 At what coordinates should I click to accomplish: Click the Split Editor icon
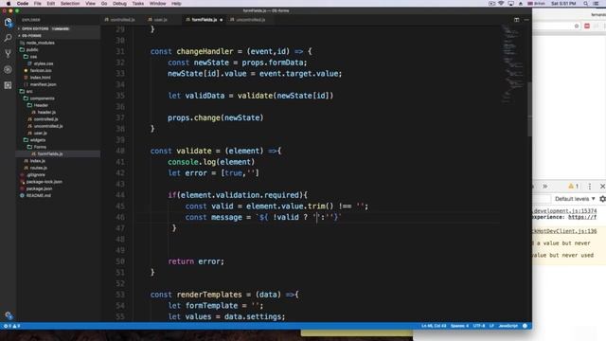(x=516, y=20)
